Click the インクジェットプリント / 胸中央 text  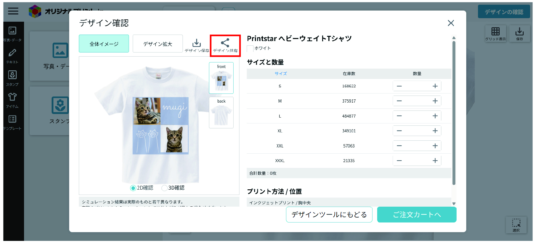coord(280,203)
